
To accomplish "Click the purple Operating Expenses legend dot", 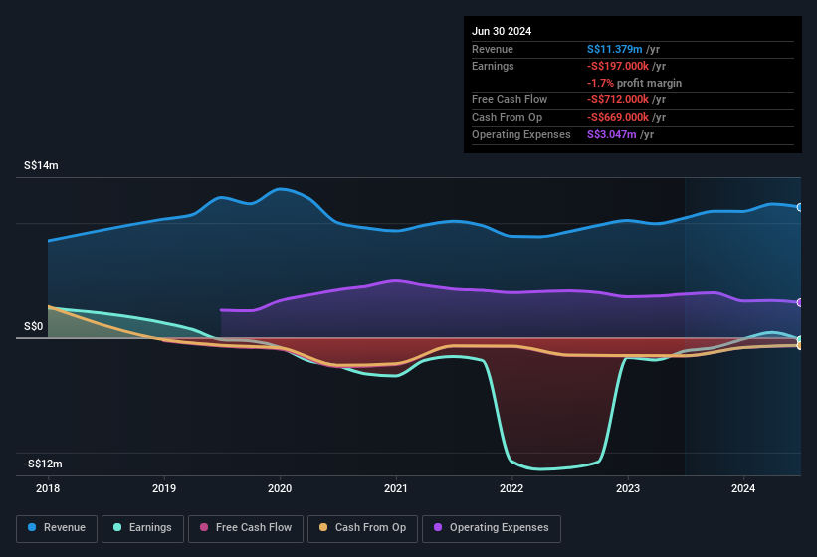I will 438,527.
